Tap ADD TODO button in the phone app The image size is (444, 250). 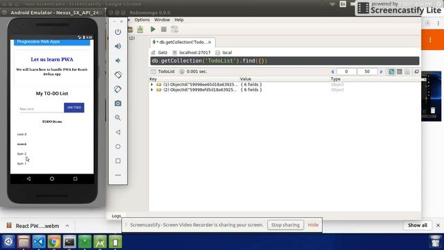tap(74, 108)
